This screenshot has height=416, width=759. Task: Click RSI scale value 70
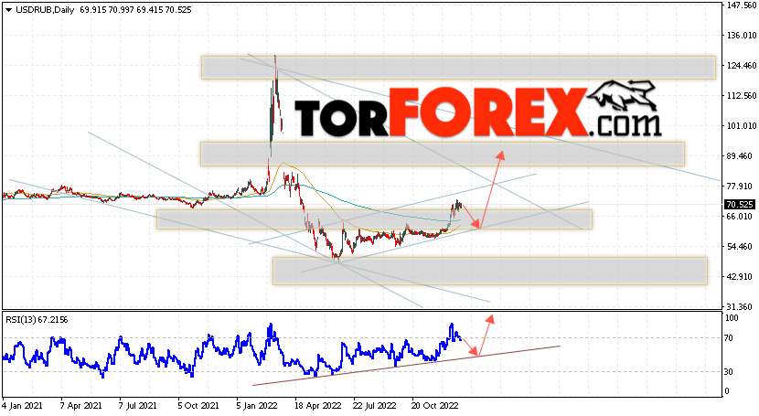730,338
